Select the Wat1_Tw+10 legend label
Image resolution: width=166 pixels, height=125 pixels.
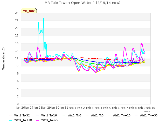[122, 115]
